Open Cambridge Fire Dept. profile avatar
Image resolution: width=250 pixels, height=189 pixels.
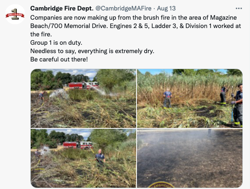click(15, 14)
